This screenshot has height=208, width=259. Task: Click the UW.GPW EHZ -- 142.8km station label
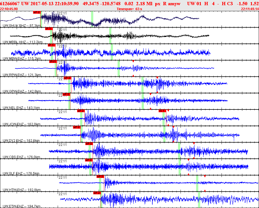tap(22, 91)
